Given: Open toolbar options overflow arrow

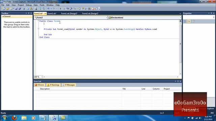Looking at the screenshot, I should click(x=99, y=9).
